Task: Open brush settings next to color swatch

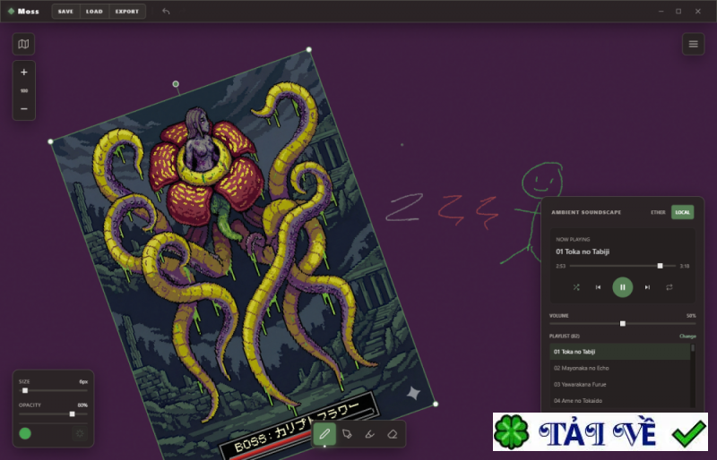Action: coord(79,433)
